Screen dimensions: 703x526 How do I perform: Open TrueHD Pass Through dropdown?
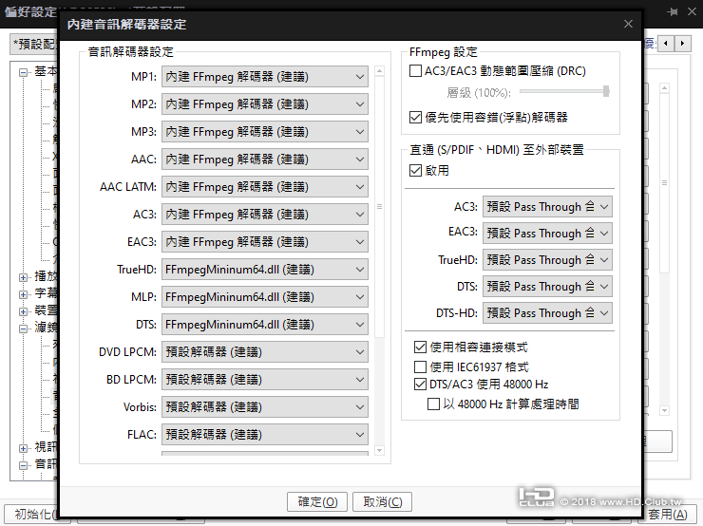(x=547, y=260)
